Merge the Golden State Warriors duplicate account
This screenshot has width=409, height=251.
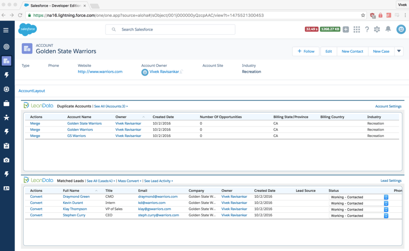[x=35, y=123]
